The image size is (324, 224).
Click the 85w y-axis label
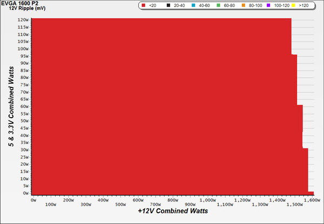pyautogui.click(x=24, y=70)
